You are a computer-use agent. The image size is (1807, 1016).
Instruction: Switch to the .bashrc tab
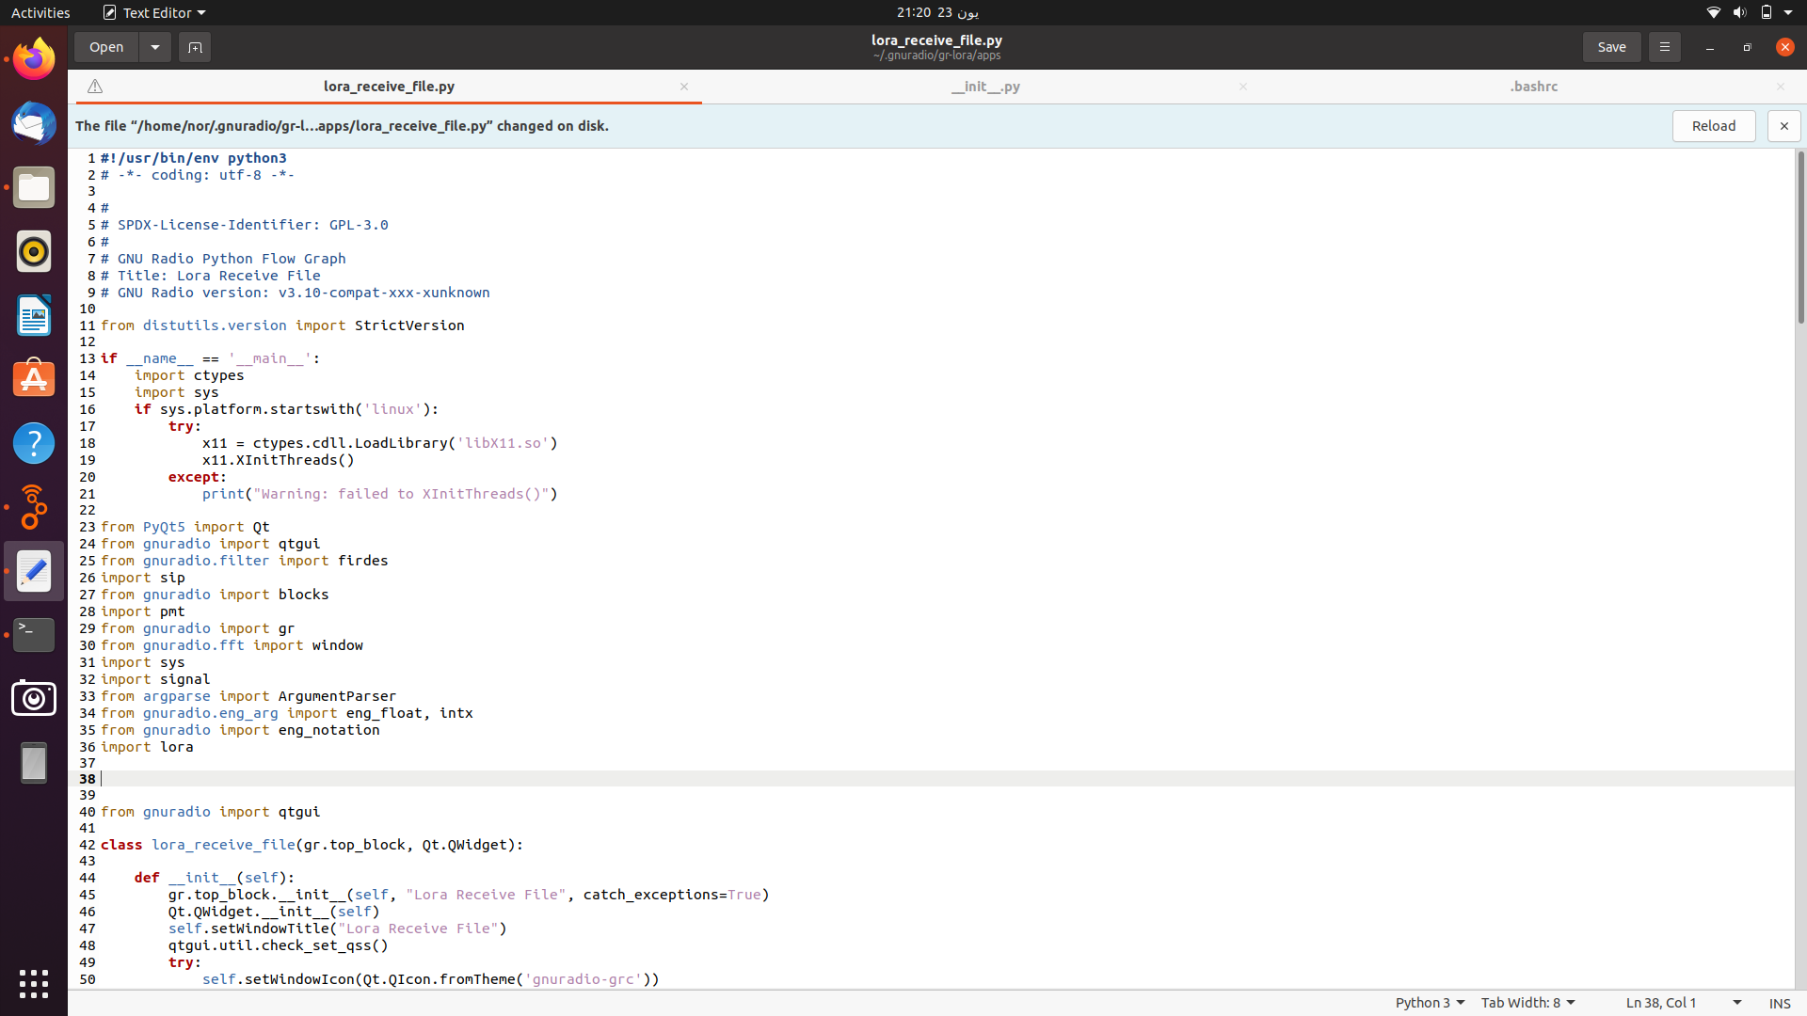click(1534, 86)
